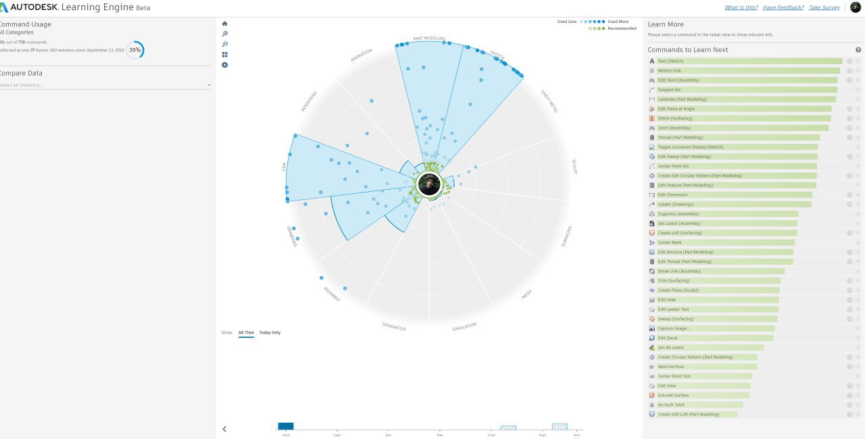865x439 pixels.
Task: Dismiss the Edit Decal recommendation
Action: [x=858, y=338]
